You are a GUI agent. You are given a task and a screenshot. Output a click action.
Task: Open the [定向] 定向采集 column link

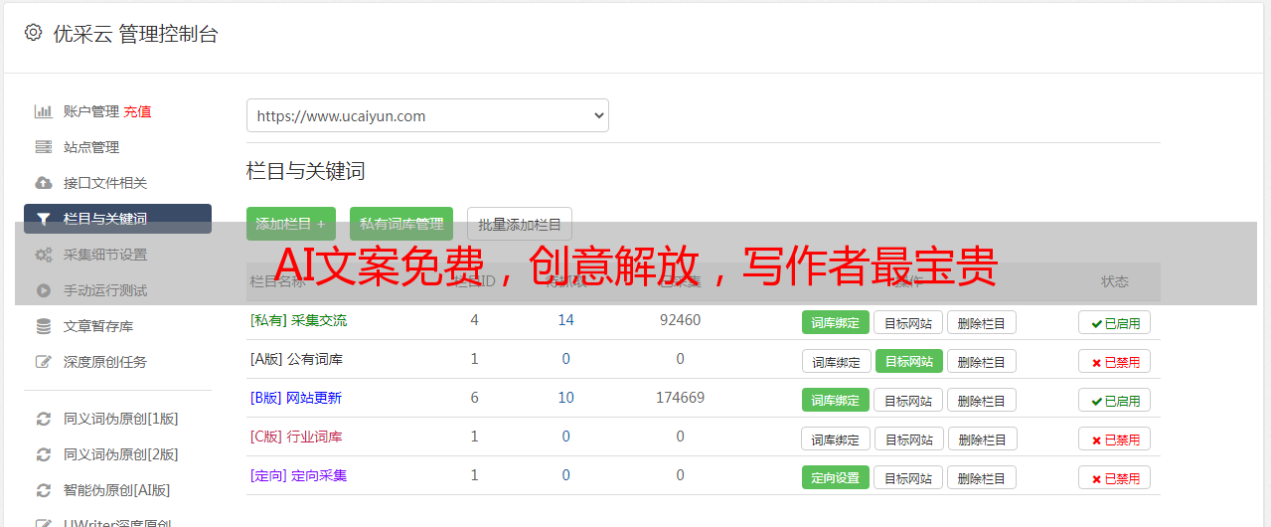pos(298,475)
